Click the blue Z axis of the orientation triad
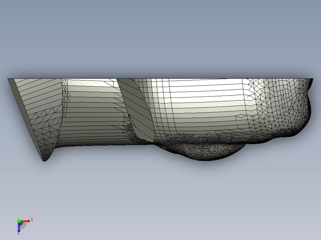This screenshot has height=240, width=321. (x=19, y=227)
